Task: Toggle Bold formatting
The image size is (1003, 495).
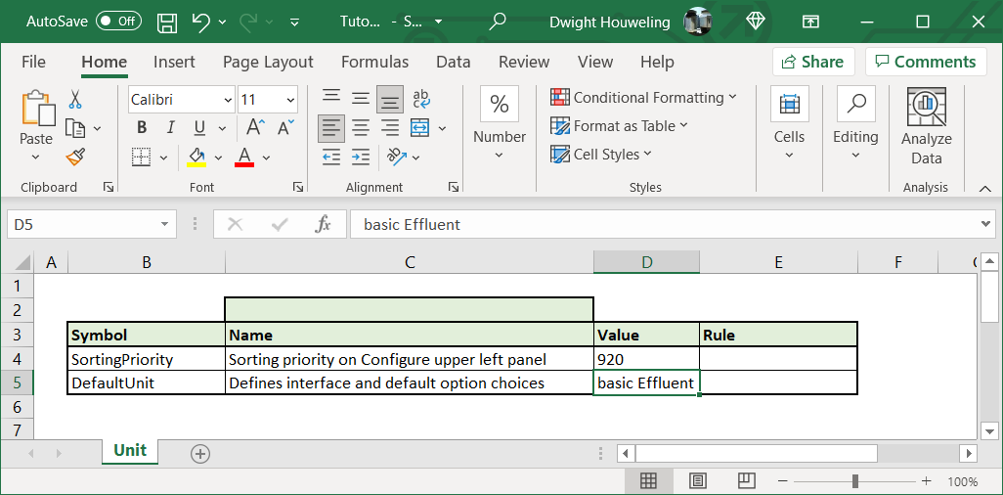Action: tap(142, 128)
